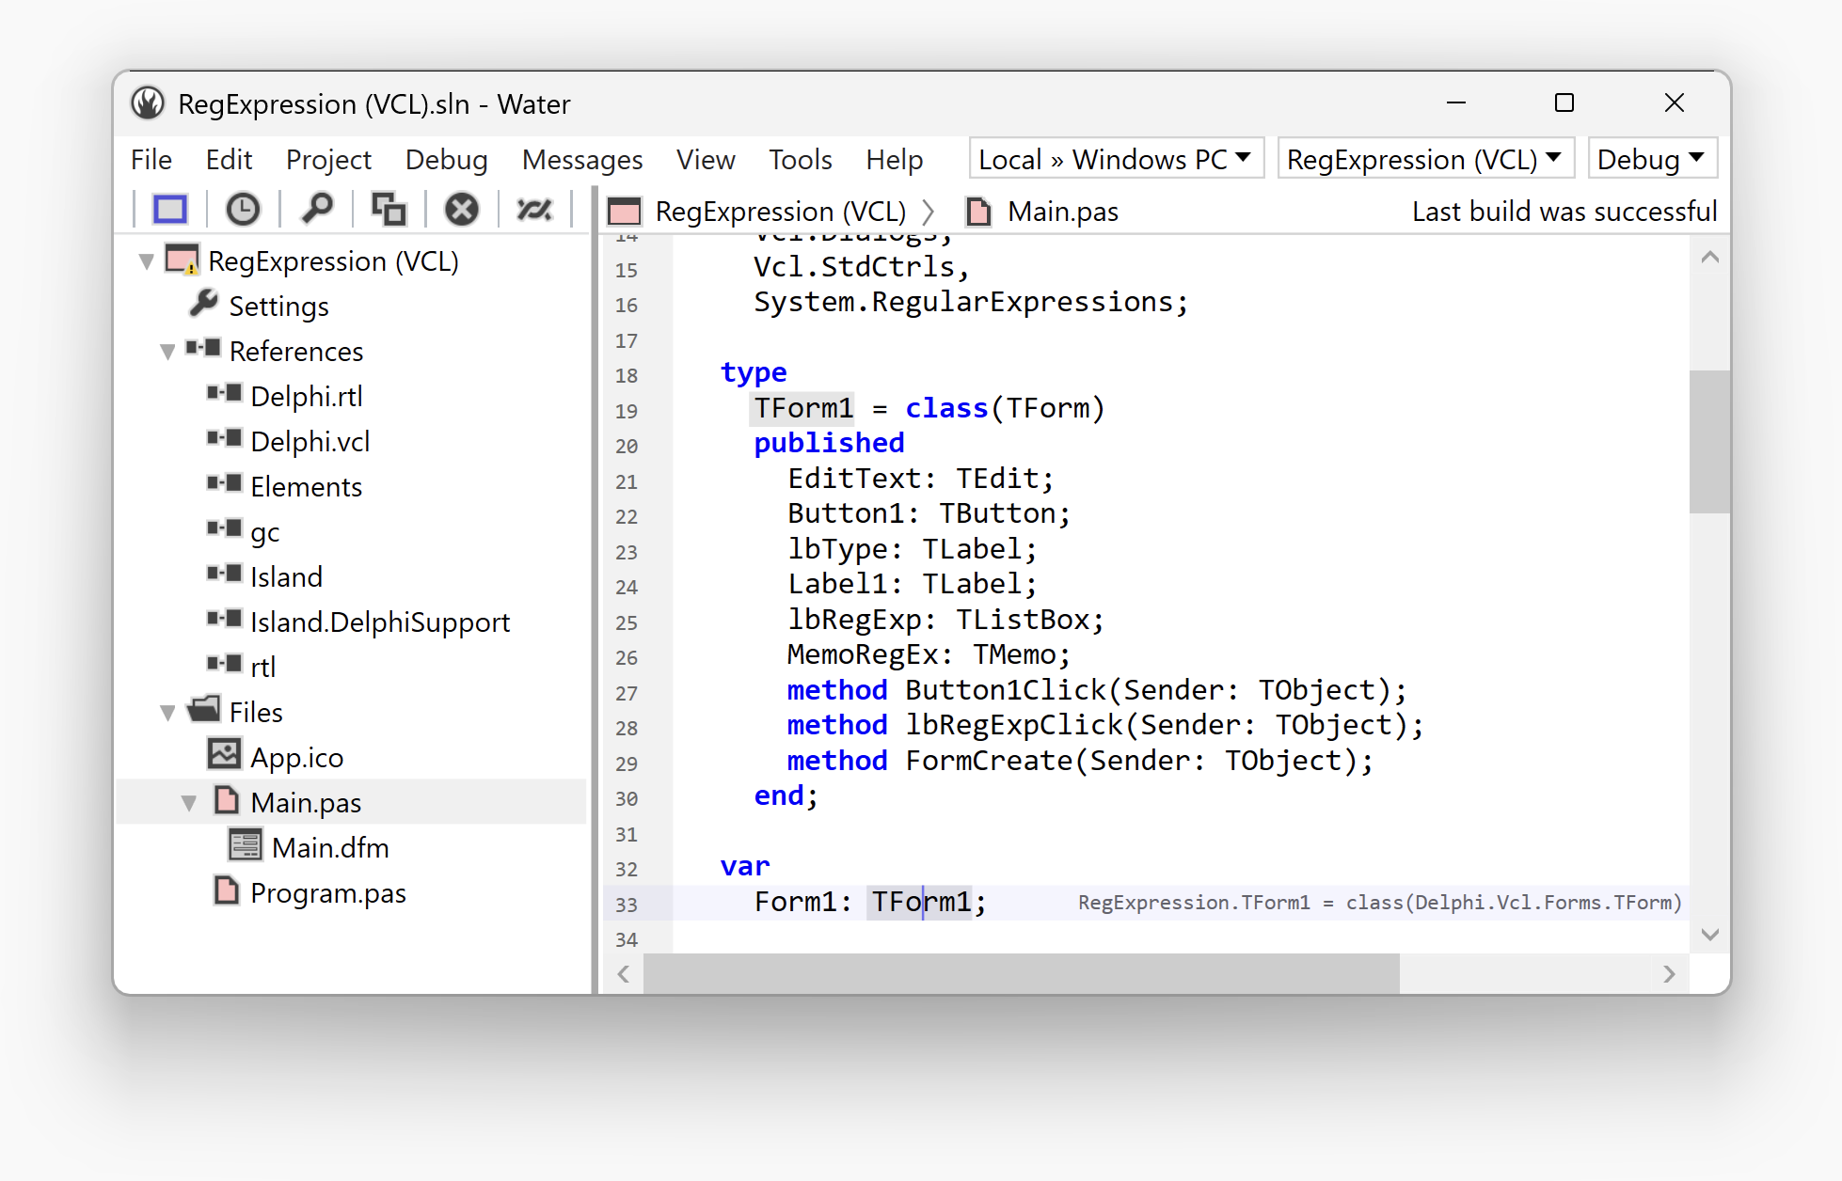Viewport: 1842px width, 1181px height.
Task: Click the TForm1 type hint on line 33
Action: pos(1379,902)
